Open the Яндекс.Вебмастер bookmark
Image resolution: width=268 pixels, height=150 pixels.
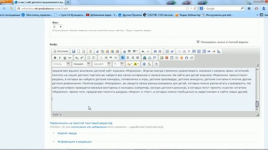(188, 15)
